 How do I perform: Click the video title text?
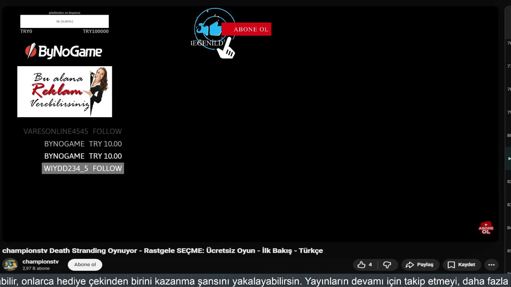(x=162, y=250)
